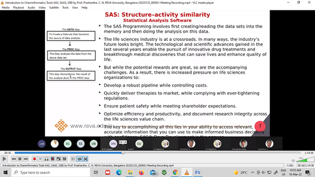This screenshot has height=177, width=315.
Task: Open the red book app in taskbar
Action: [x=107, y=172]
